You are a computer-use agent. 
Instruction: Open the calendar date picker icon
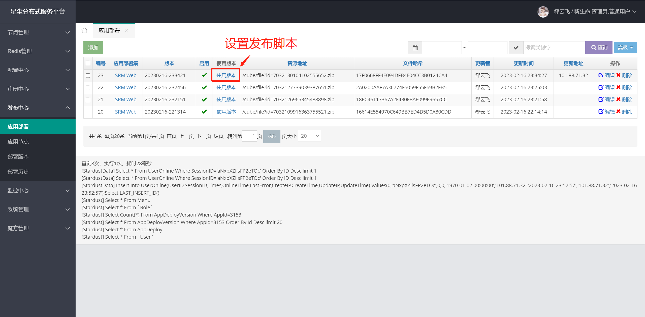click(415, 47)
